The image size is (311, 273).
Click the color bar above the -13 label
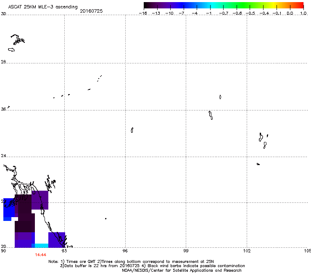pos(157,5)
